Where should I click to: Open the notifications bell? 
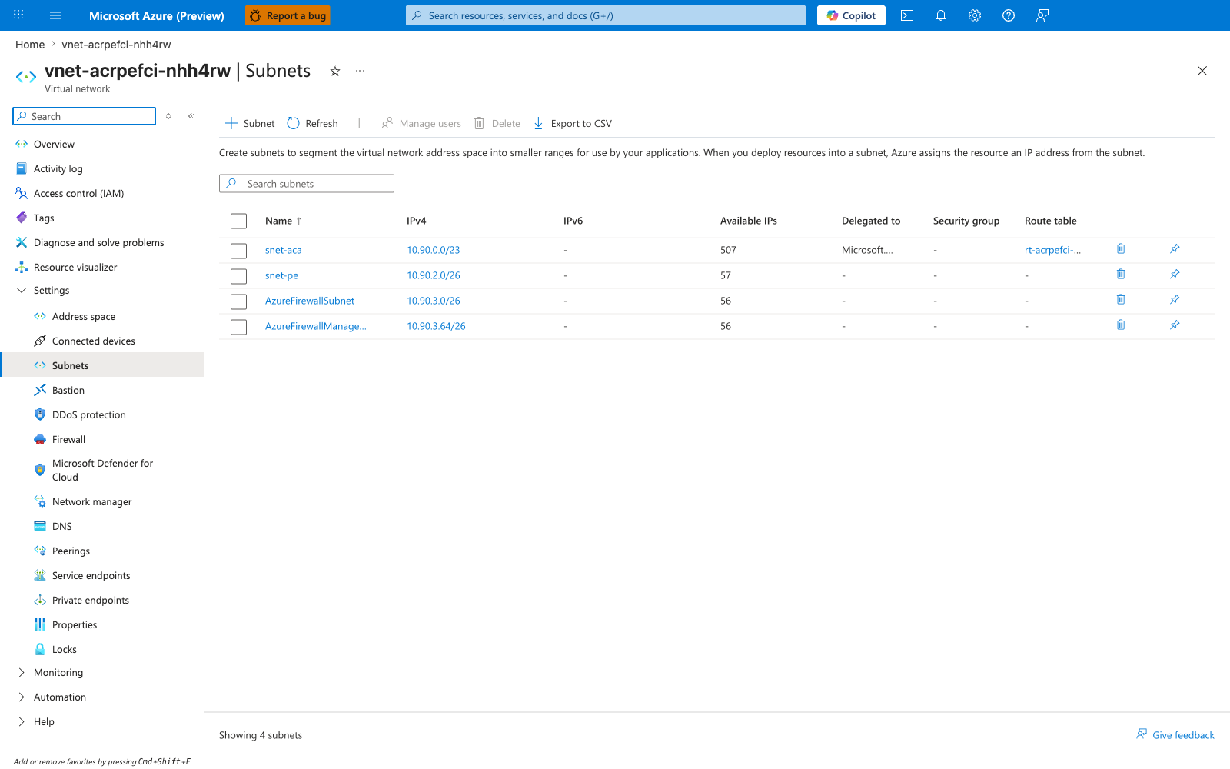tap(941, 15)
